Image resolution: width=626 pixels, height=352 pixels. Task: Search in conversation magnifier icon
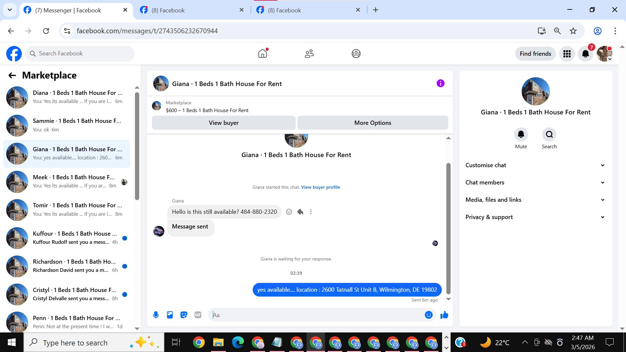[549, 134]
